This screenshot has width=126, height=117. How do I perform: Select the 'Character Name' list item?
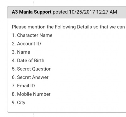[32, 35]
